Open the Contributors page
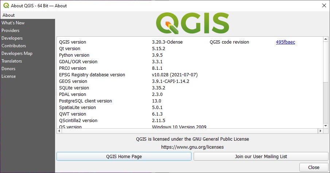330x173 pixels. point(14,46)
